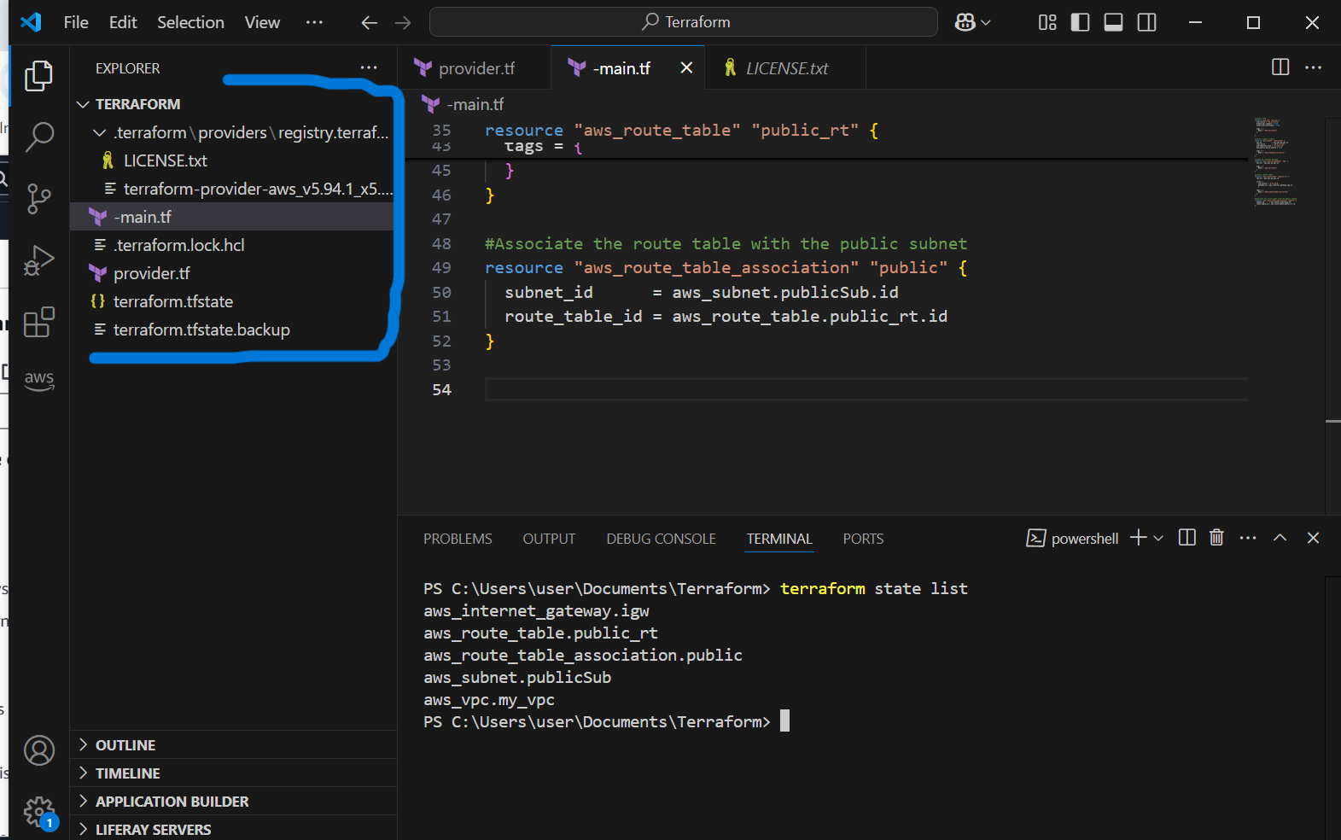Image resolution: width=1341 pixels, height=840 pixels.
Task: Open LICENSE.txt in the file tree
Action: (x=232, y=160)
